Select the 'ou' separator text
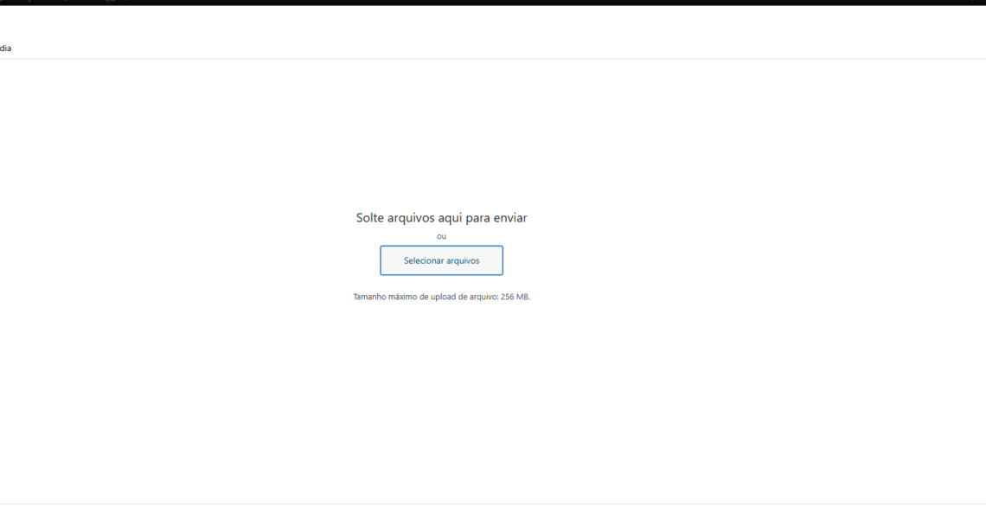986x507 pixels. 441,236
